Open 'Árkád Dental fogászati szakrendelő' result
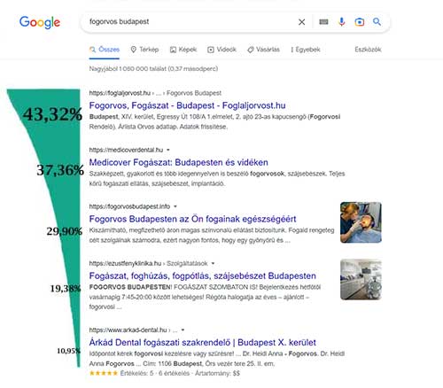 203,342
